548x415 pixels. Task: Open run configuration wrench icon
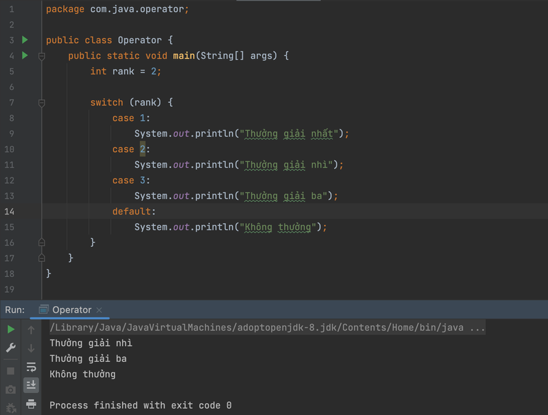(x=11, y=347)
